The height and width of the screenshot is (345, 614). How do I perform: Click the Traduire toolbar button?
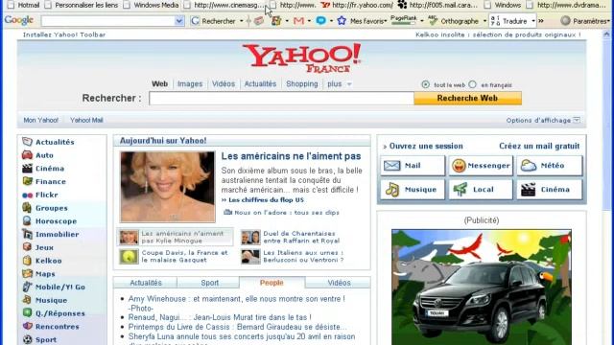pos(509,21)
